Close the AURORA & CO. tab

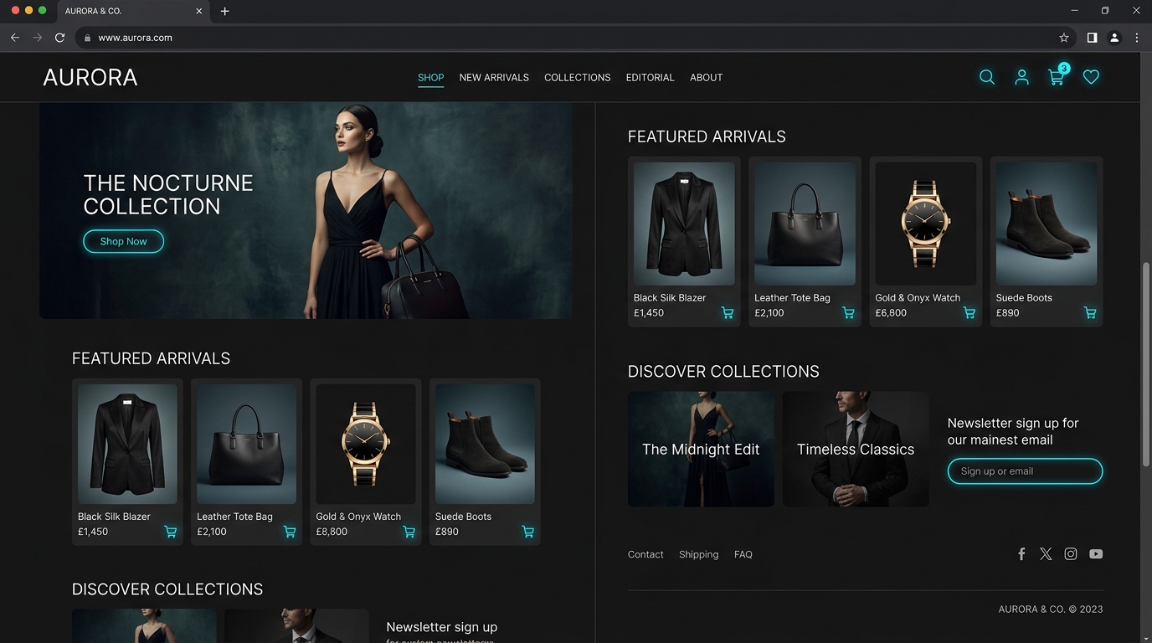[198, 11]
